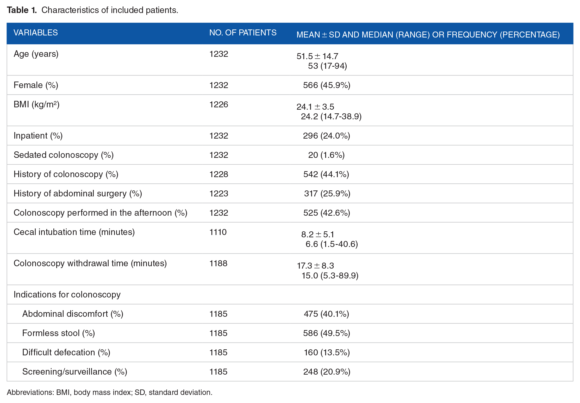Select the Colonoscopy withdrawal time label
Image resolution: width=580 pixels, height=403 pixels.
[x=90, y=263]
